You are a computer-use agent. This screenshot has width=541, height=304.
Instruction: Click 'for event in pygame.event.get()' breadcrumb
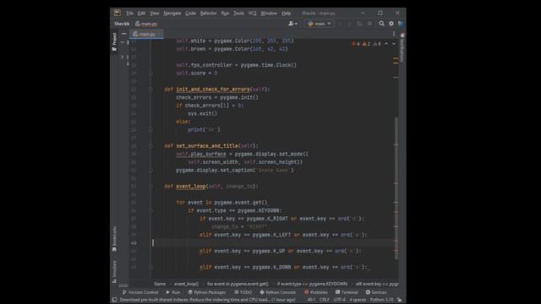click(x=238, y=284)
